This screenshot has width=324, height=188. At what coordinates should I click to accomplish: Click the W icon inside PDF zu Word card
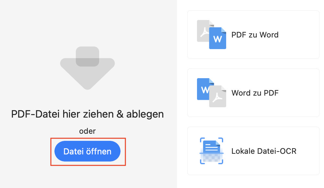pyautogui.click(x=218, y=38)
